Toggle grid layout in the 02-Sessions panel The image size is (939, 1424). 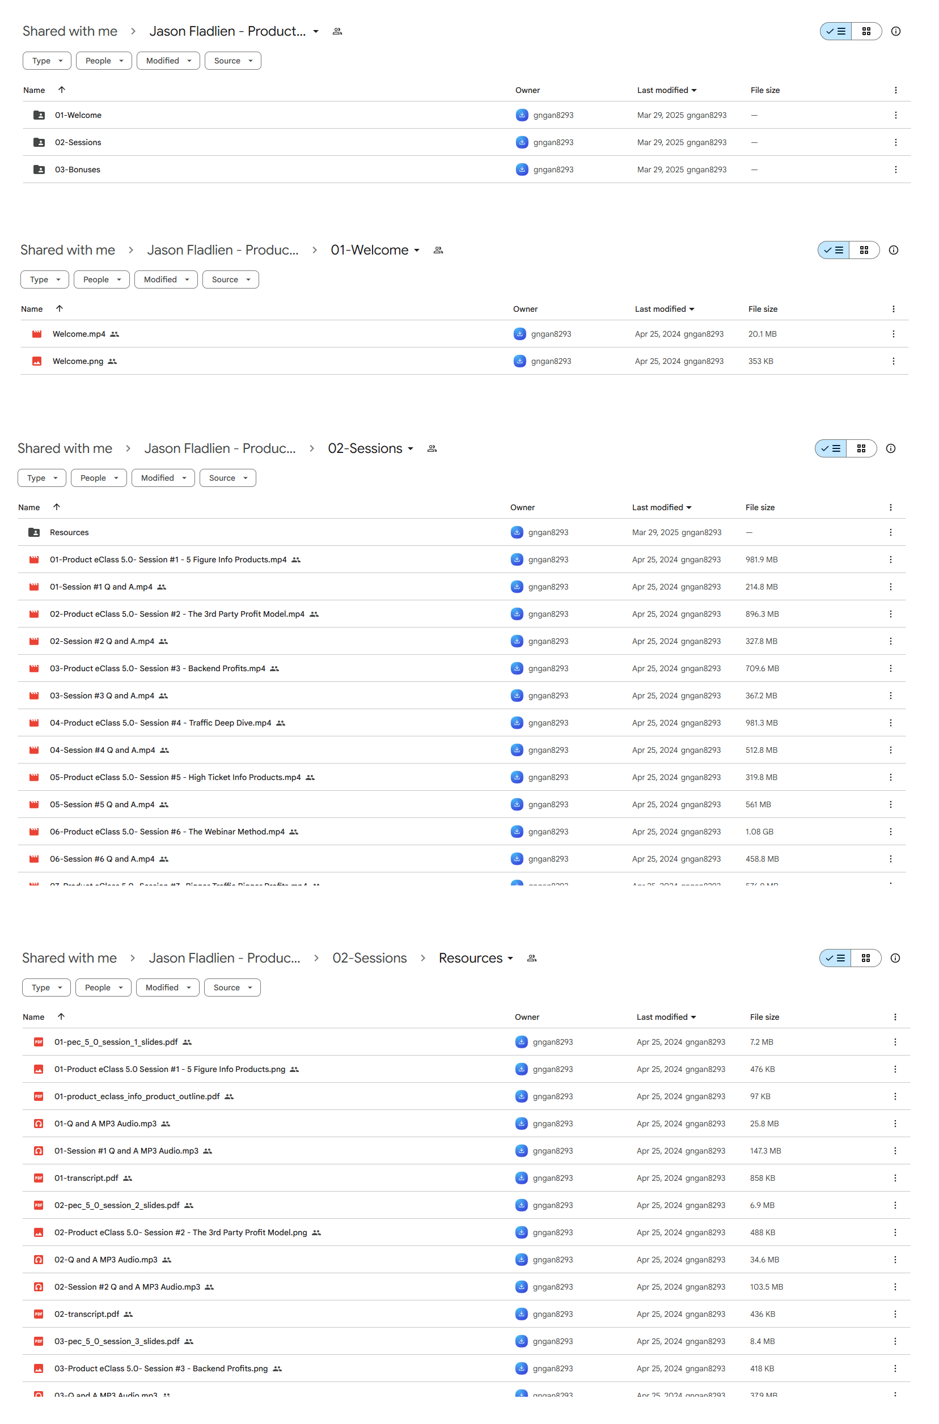tap(861, 448)
